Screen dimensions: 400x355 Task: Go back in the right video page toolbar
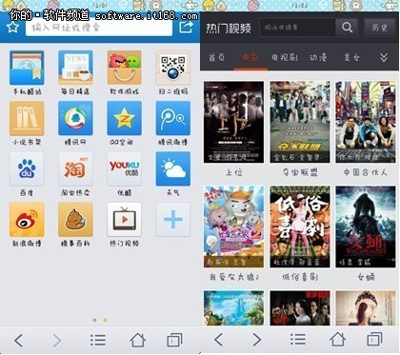click(x=218, y=340)
